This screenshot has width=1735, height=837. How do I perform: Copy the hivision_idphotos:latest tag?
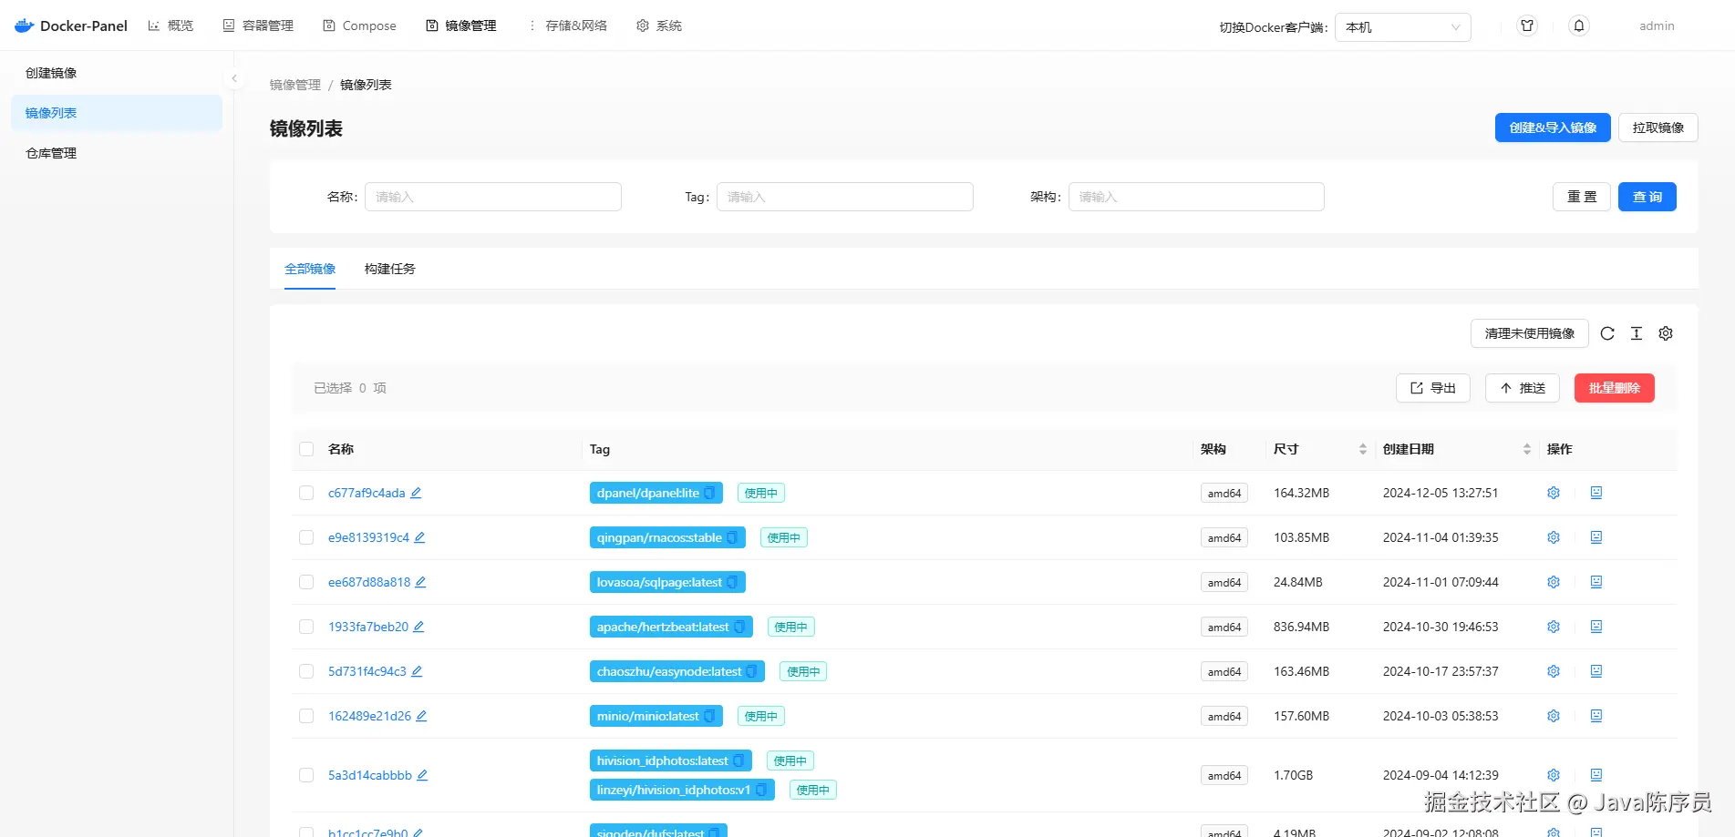point(738,760)
